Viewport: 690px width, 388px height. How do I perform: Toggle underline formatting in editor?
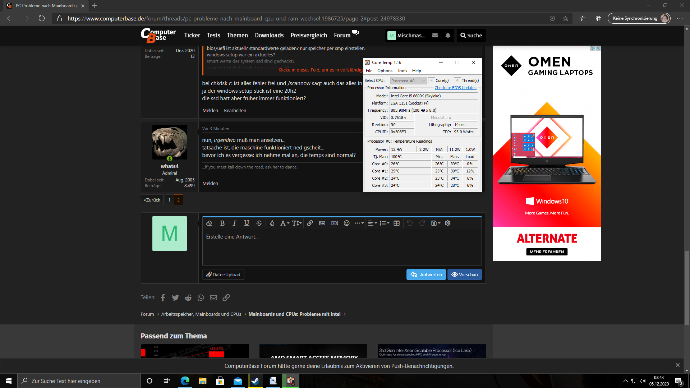247,223
